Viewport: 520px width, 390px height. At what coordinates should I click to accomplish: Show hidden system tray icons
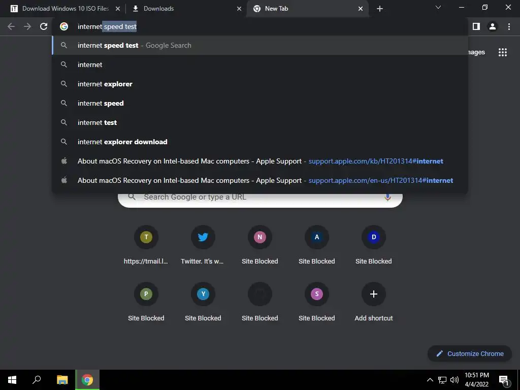430,380
